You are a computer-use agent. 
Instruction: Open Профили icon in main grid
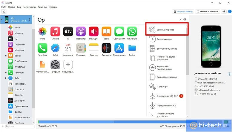tap(55, 65)
